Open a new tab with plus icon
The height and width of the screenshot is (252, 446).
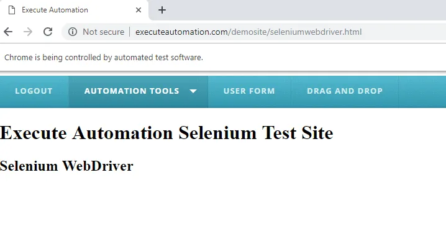(162, 10)
